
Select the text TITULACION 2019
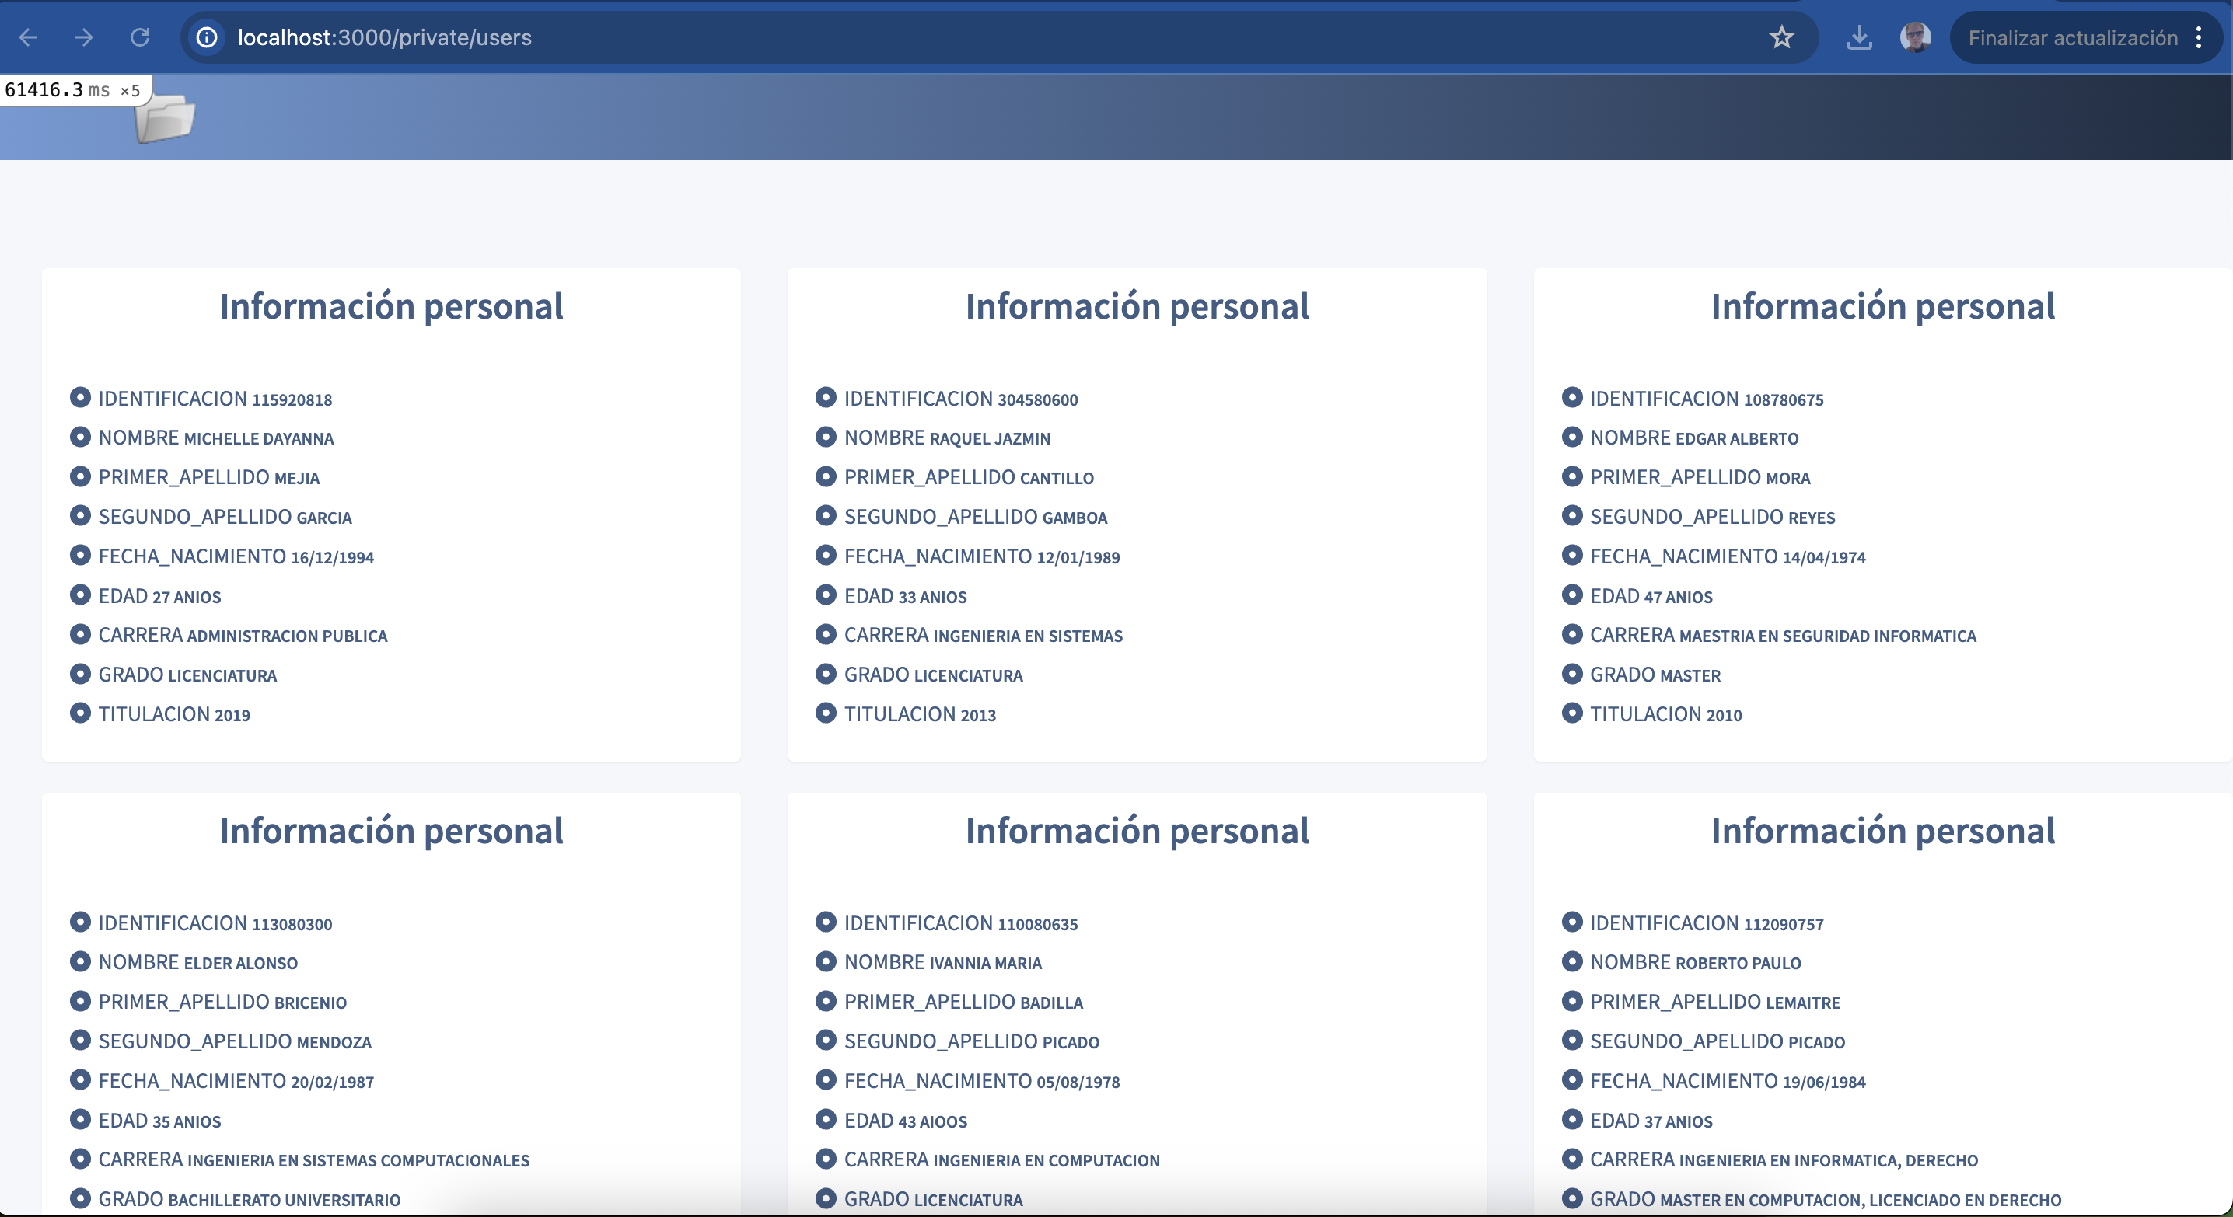point(174,715)
